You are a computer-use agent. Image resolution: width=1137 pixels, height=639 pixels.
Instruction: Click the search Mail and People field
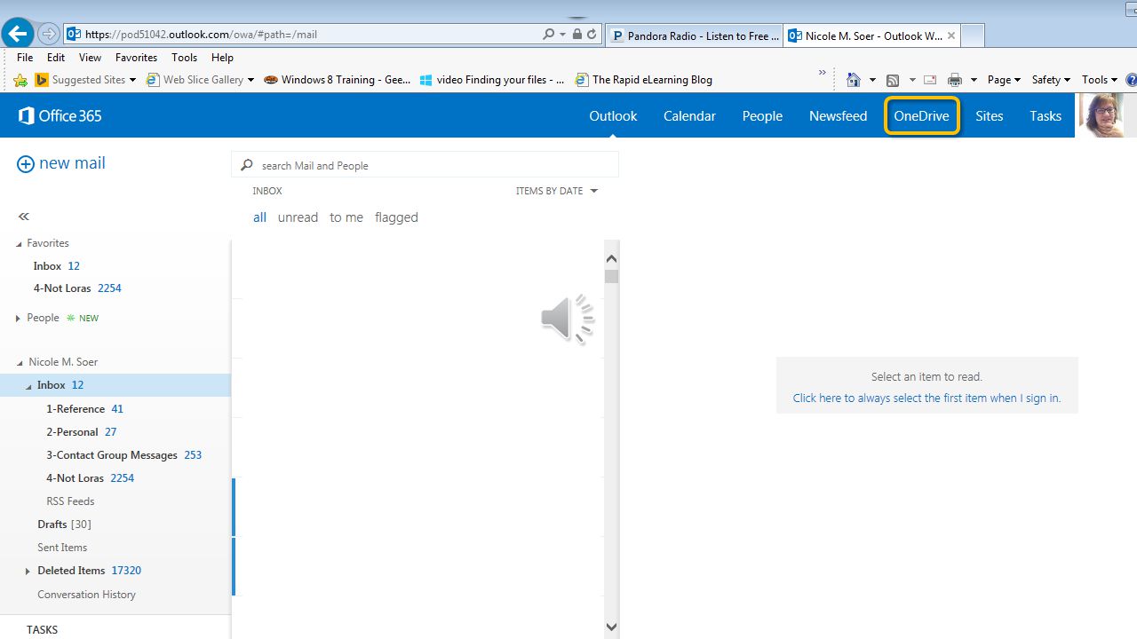click(x=425, y=165)
